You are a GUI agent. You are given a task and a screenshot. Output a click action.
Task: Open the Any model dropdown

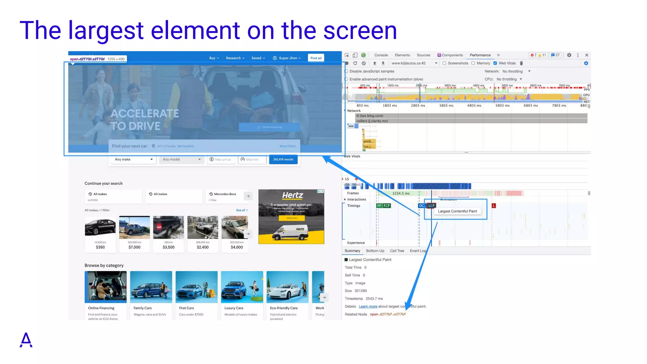coord(182,159)
